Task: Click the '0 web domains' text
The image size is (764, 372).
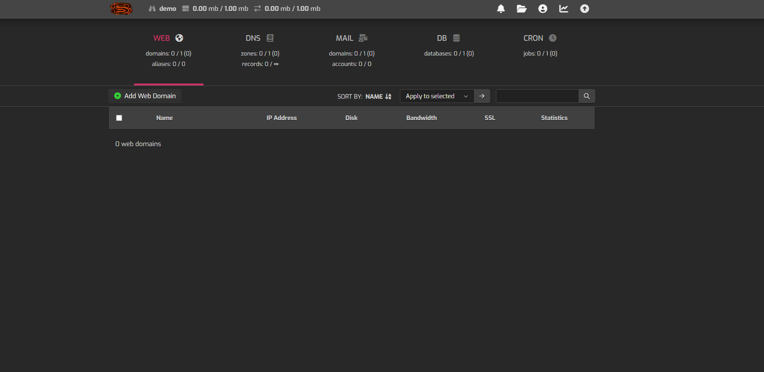Action: tap(138, 144)
